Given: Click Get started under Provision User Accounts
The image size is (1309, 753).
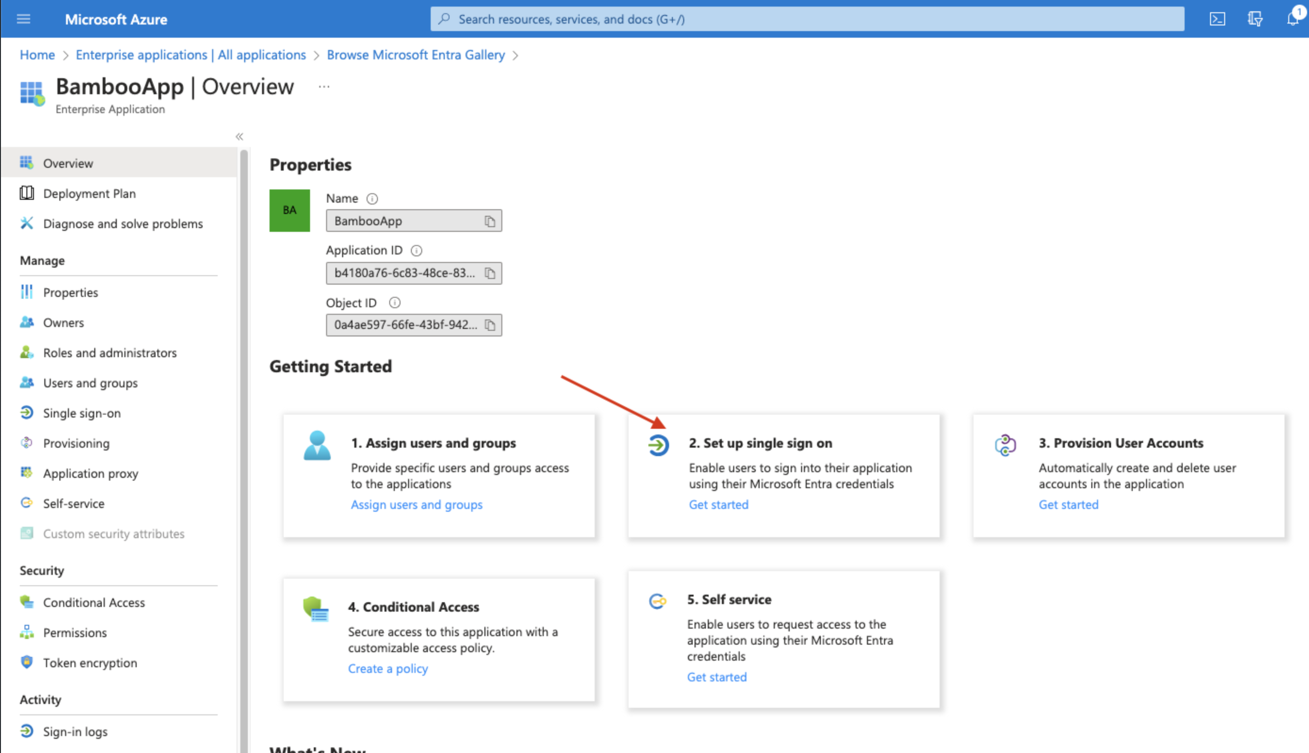Looking at the screenshot, I should pos(1069,505).
